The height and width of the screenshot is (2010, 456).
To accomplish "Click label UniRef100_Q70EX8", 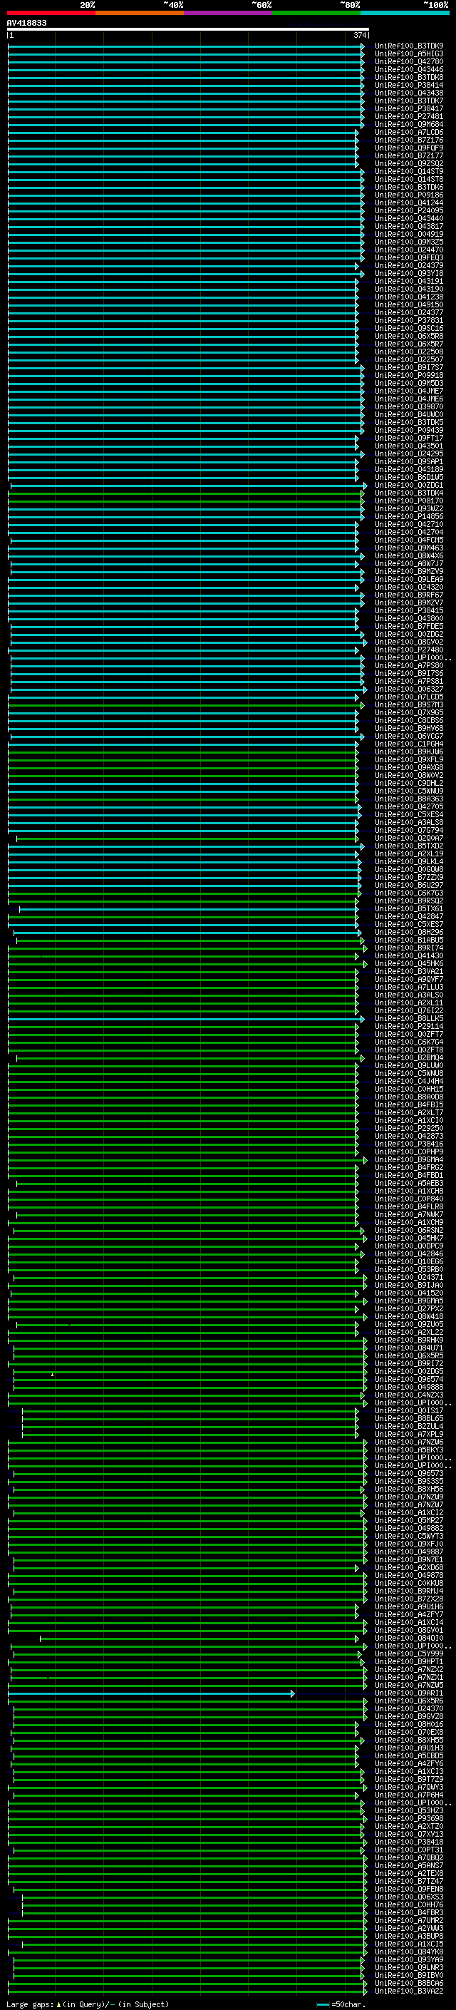I will pyautogui.click(x=409, y=1731).
